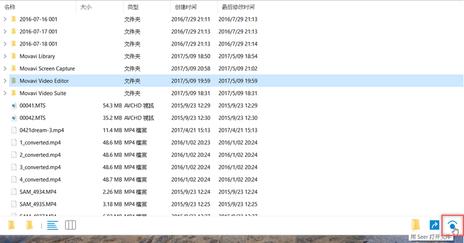
Task: Click the folder icon of 2016-07-16 001
Action: point(13,19)
